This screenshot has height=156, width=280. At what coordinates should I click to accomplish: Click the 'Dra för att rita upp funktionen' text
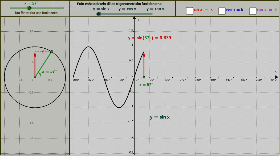point(36,13)
